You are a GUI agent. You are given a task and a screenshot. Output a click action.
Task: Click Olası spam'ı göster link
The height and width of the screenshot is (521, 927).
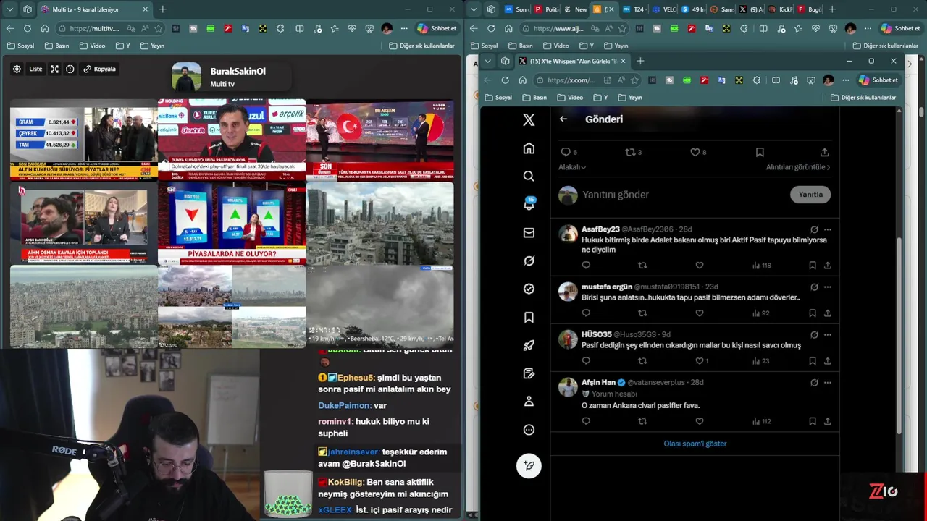[x=695, y=444]
